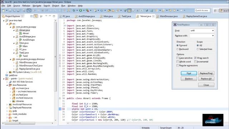
Task: Click the Save toolbar icon
Action: pos(10,10)
